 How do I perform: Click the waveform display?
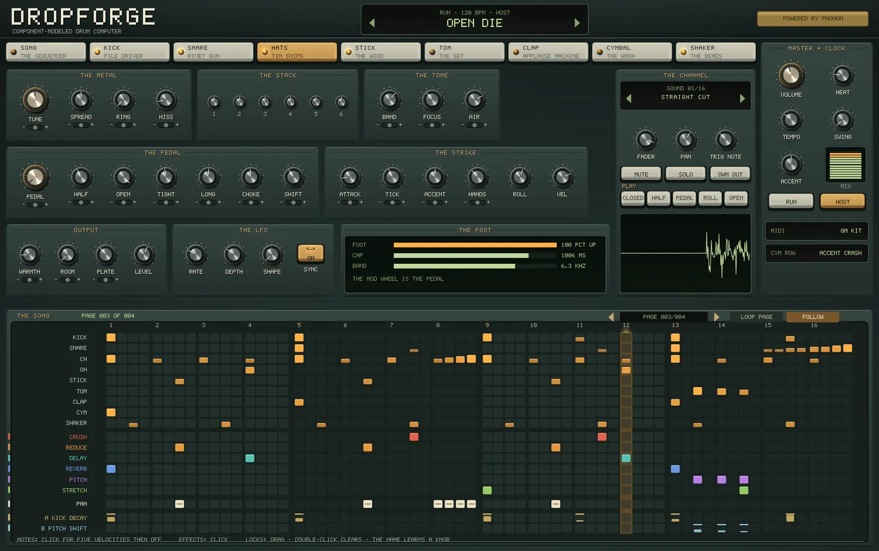[686, 253]
